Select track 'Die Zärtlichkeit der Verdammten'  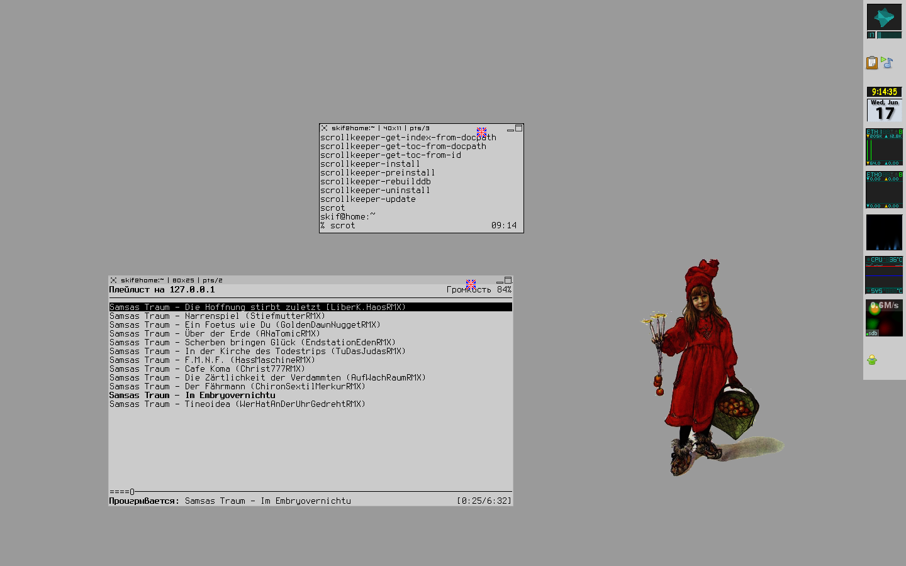pyautogui.click(x=268, y=377)
